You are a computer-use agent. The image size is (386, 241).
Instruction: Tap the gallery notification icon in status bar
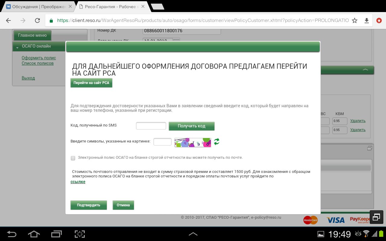[x=321, y=234]
